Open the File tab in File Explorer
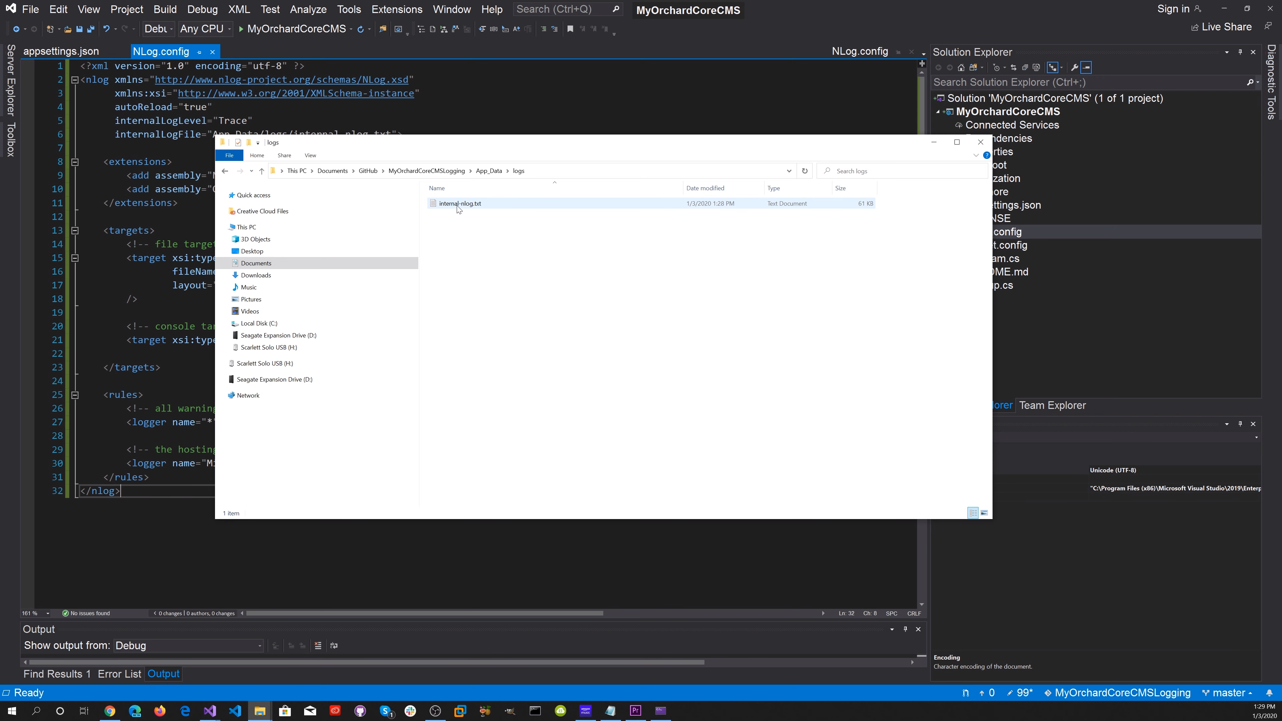The image size is (1282, 721). click(229, 155)
